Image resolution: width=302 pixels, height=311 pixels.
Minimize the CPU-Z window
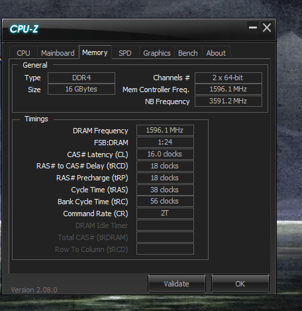tap(253, 28)
